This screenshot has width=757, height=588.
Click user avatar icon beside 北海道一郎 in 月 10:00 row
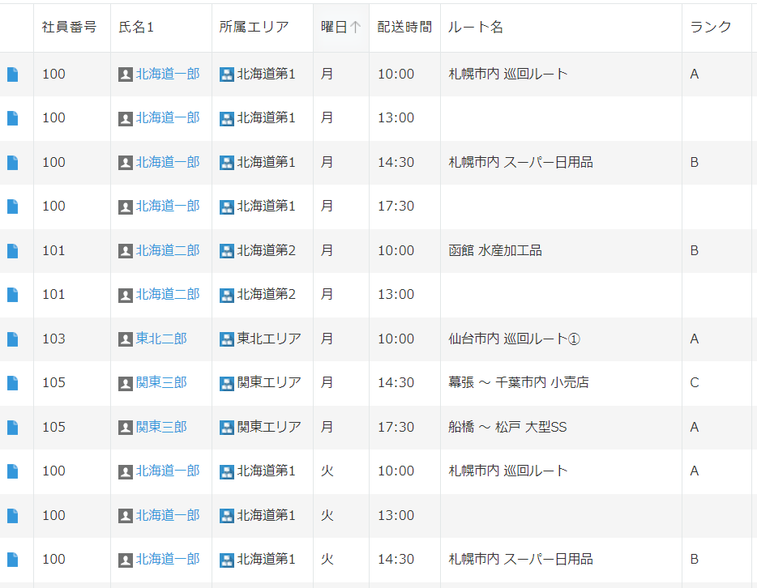pyautogui.click(x=126, y=75)
